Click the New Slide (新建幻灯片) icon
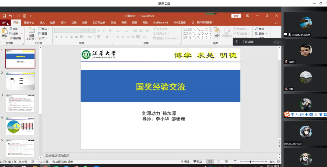 [32, 30]
